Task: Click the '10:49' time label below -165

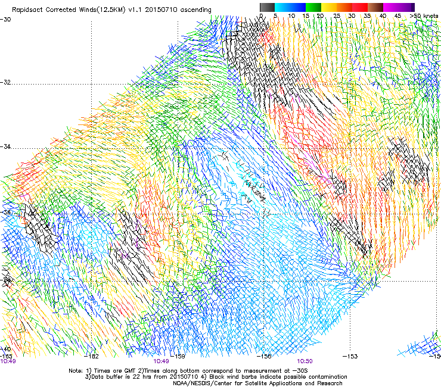Action: (x=8, y=361)
